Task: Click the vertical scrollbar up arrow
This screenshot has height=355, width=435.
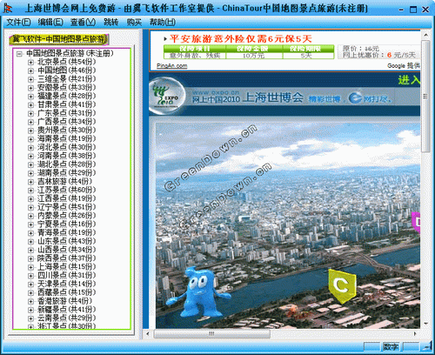Action: [x=425, y=35]
